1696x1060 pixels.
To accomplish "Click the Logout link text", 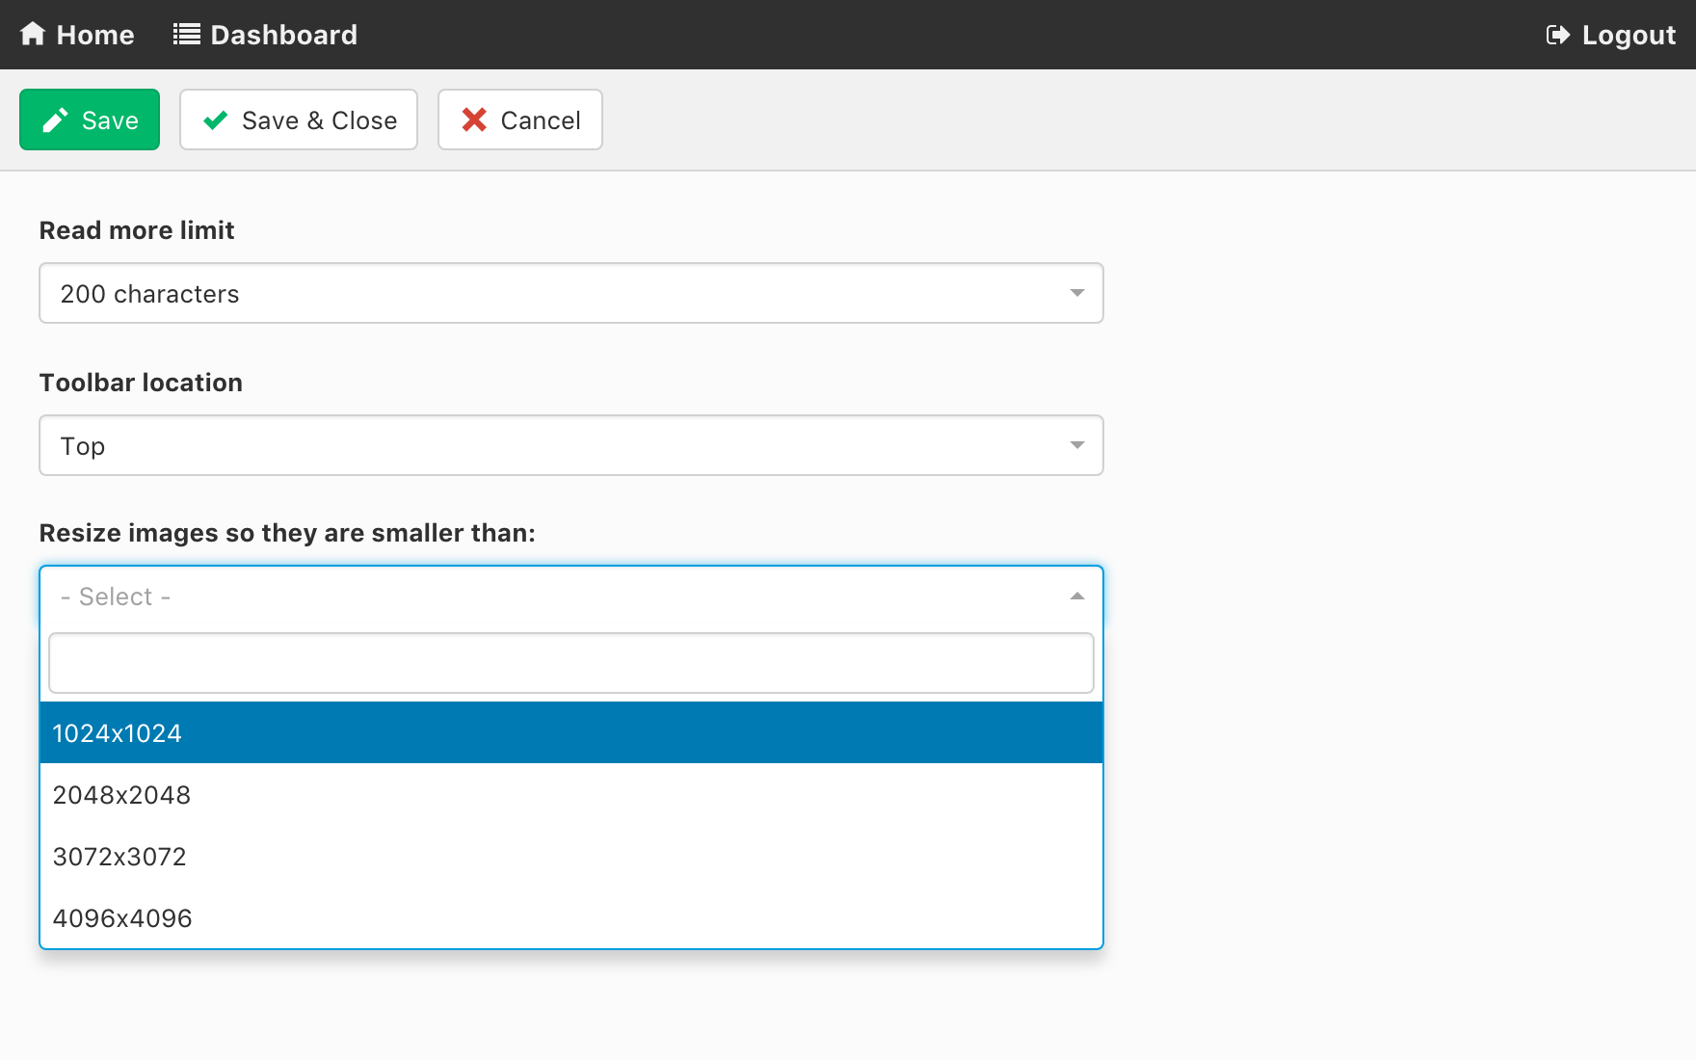I will (1629, 35).
